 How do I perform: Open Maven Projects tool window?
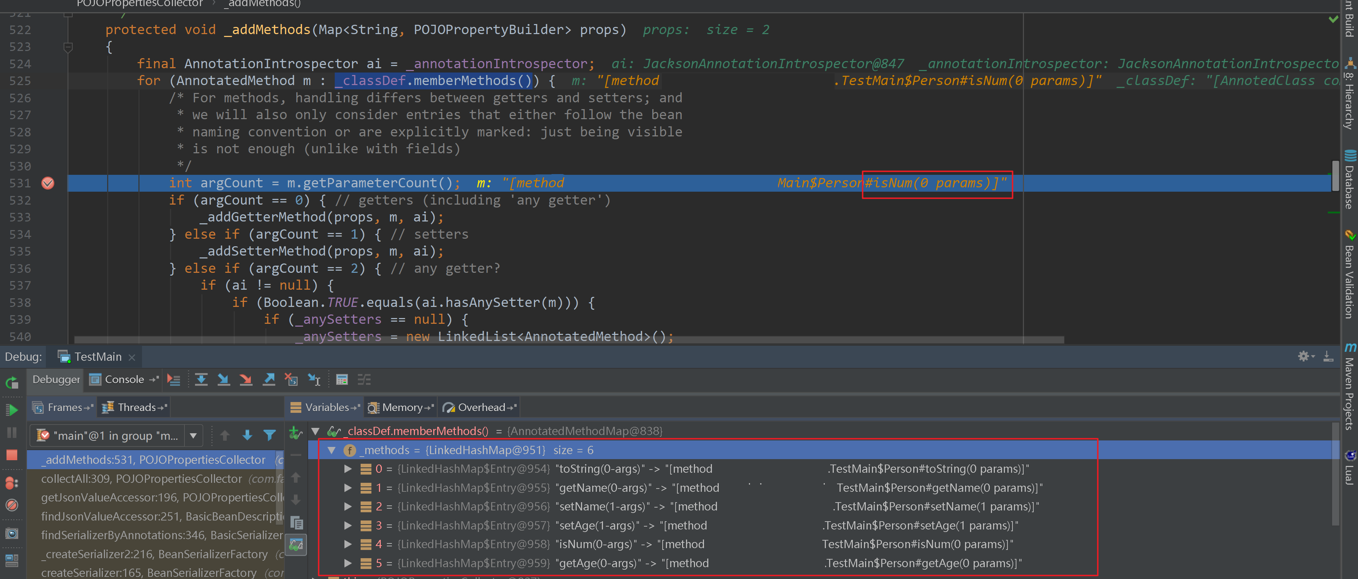pos(1350,386)
